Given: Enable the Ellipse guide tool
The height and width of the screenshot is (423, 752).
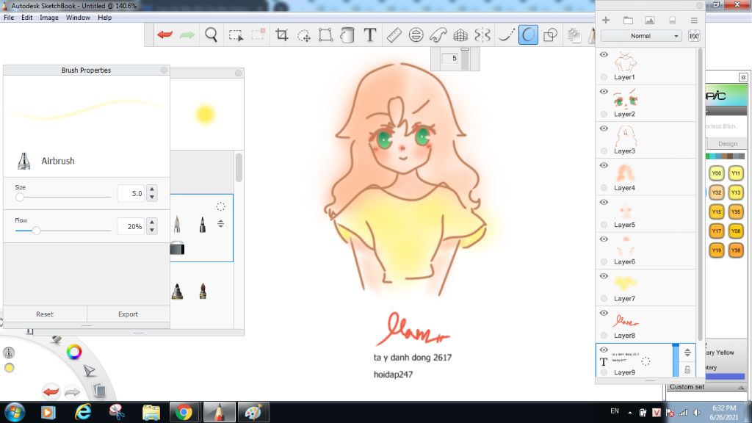Looking at the screenshot, I should pos(416,35).
